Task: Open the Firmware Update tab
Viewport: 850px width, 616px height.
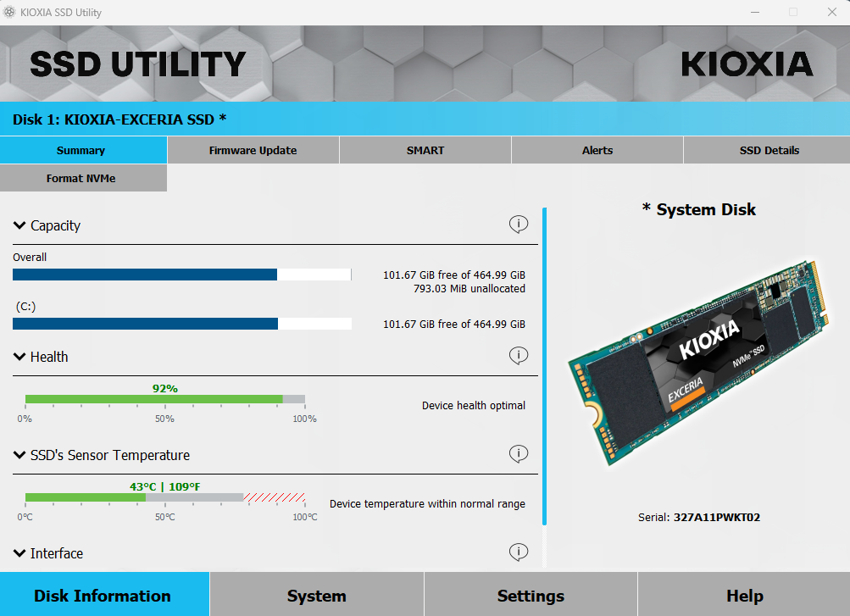Action: click(x=253, y=150)
